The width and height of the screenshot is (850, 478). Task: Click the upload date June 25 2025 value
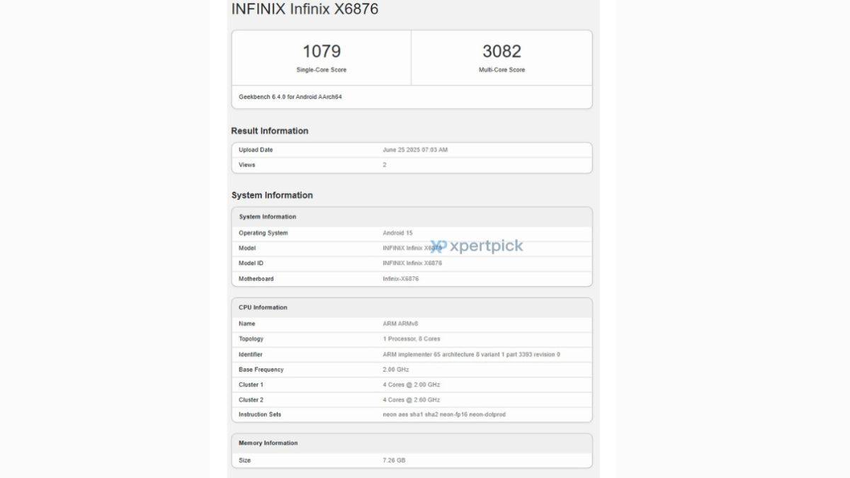tap(415, 150)
